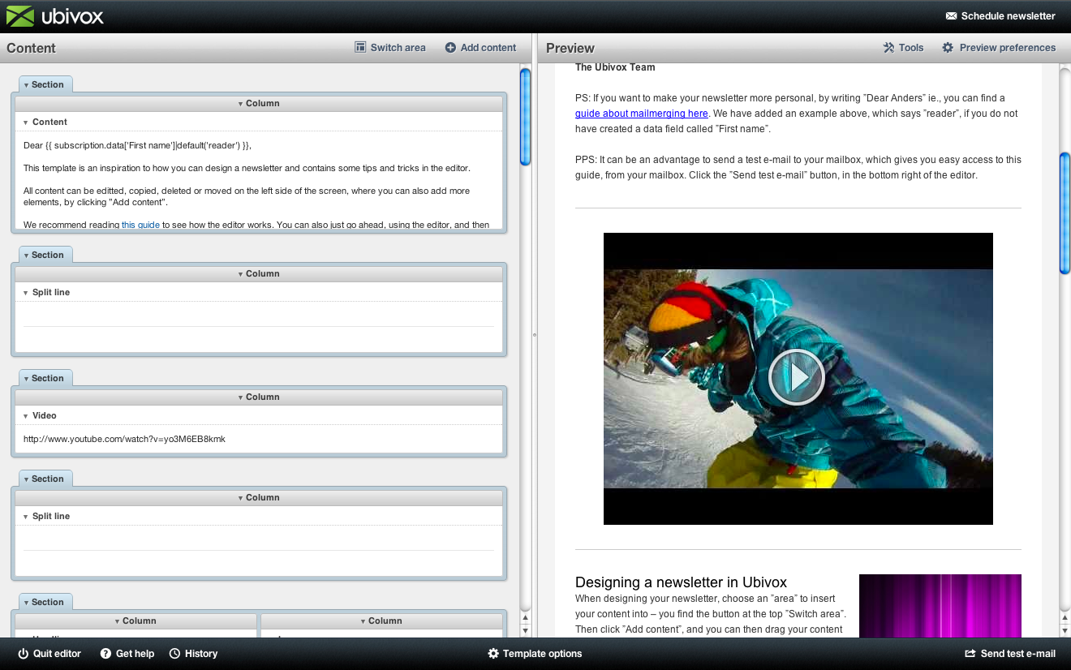Click "The Ubivox Team" signature text

(615, 67)
